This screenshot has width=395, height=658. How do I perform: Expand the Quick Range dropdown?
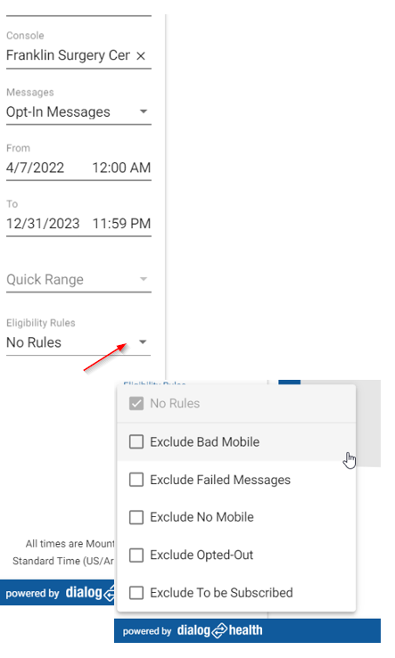144,279
